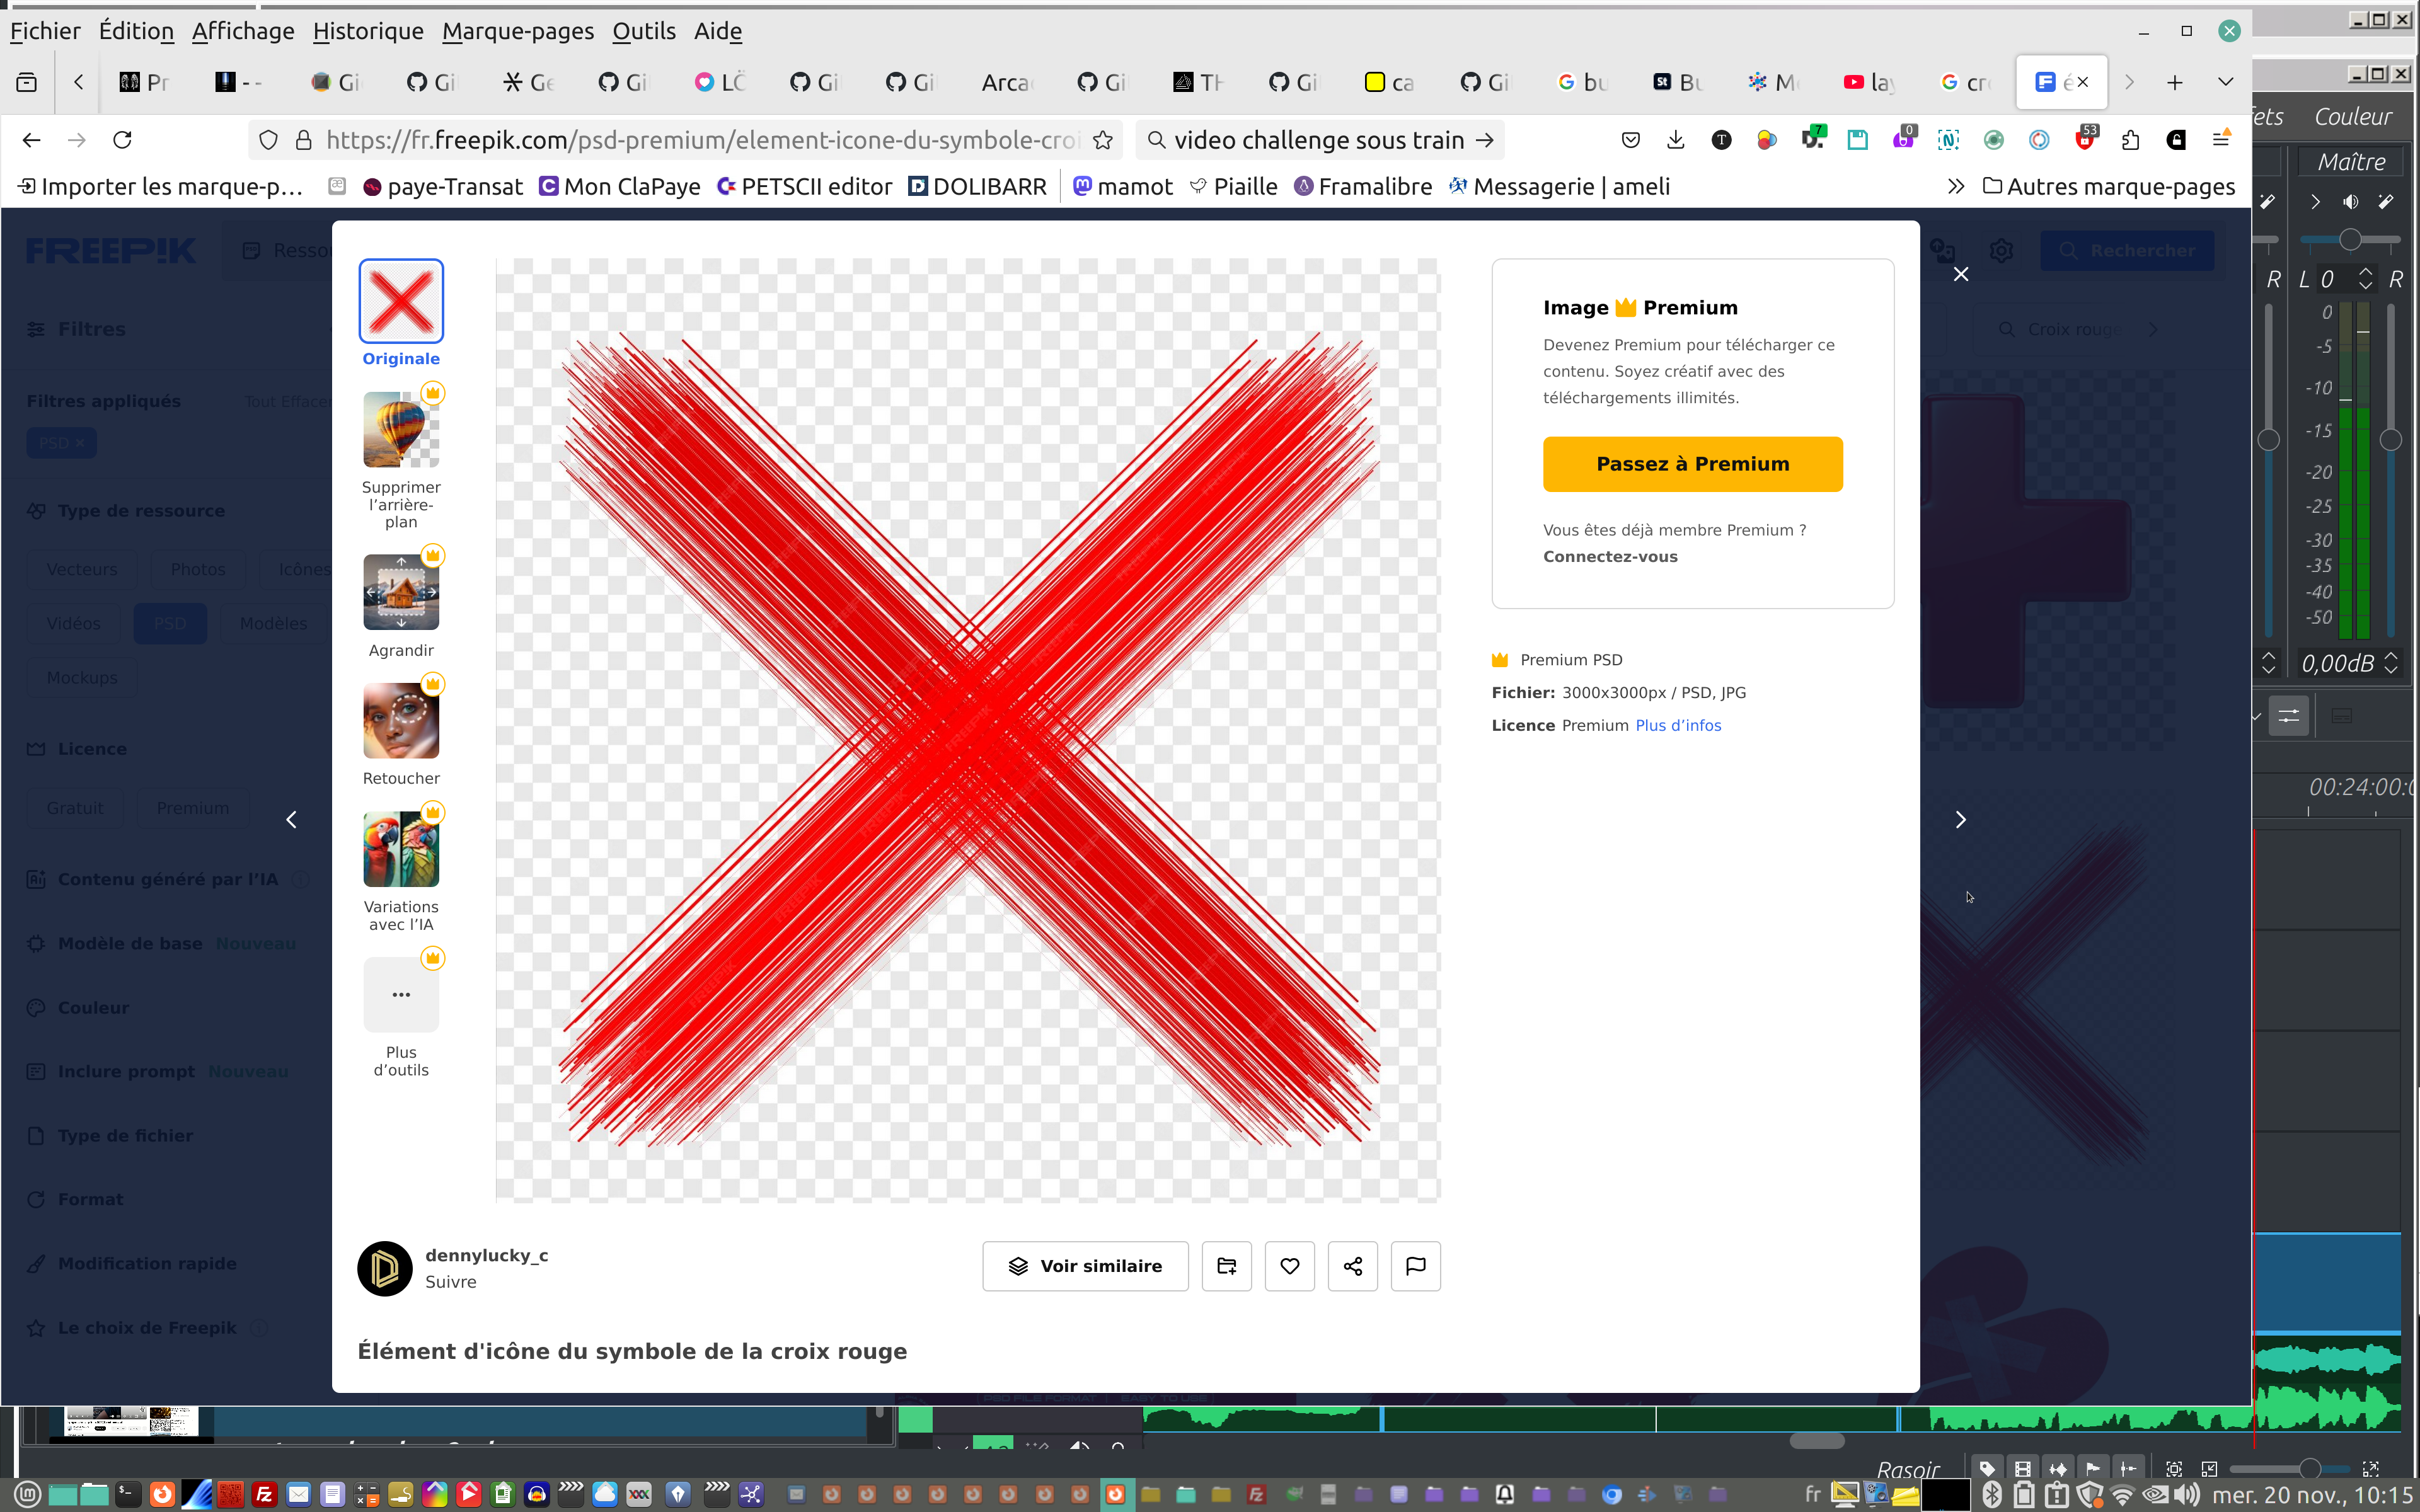2420x1512 pixels.
Task: Close the image preview with the X
Action: 1960,274
